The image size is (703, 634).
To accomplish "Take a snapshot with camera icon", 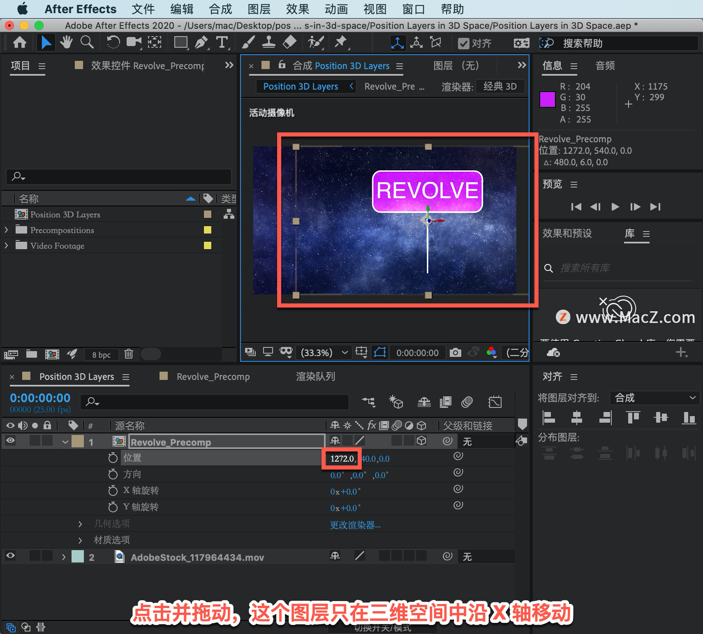I will tap(455, 352).
